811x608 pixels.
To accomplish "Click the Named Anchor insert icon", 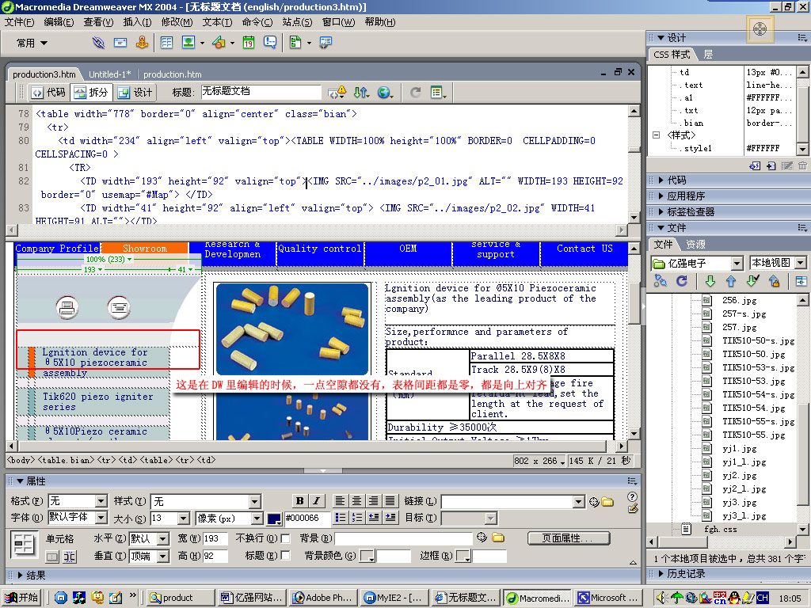I will 143,43.
